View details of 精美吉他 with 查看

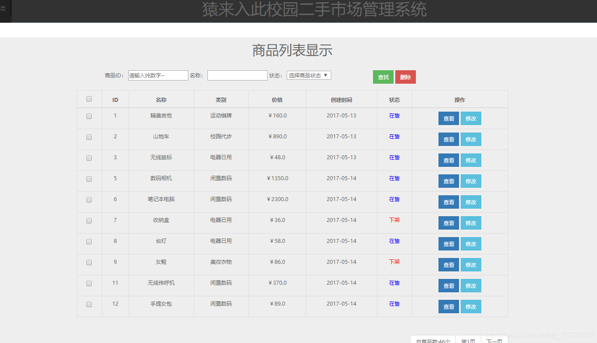(449, 118)
